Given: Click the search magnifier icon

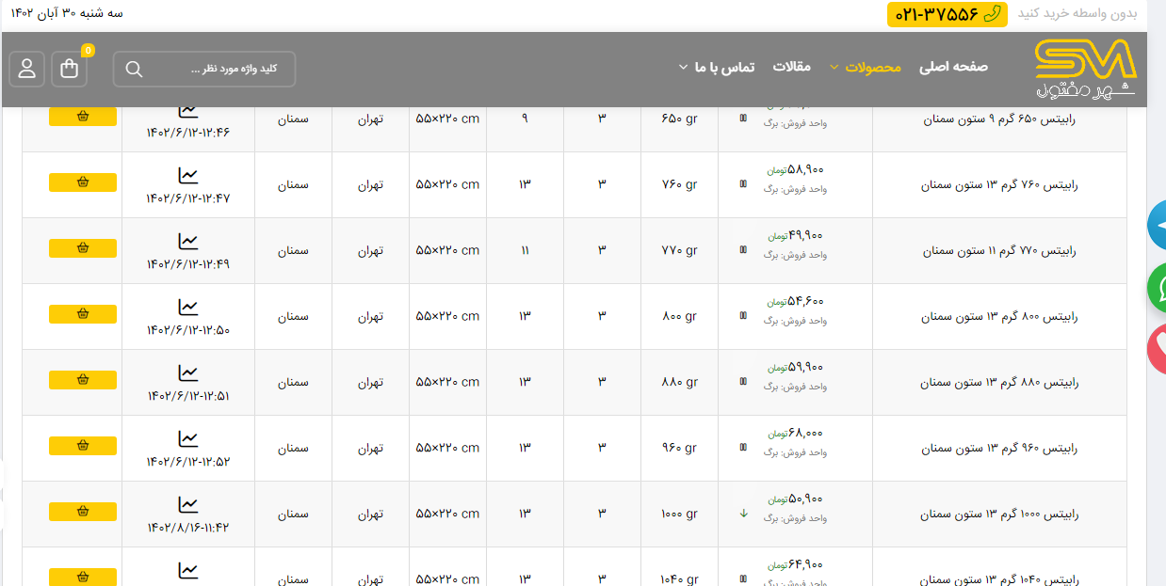Looking at the screenshot, I should 134,69.
